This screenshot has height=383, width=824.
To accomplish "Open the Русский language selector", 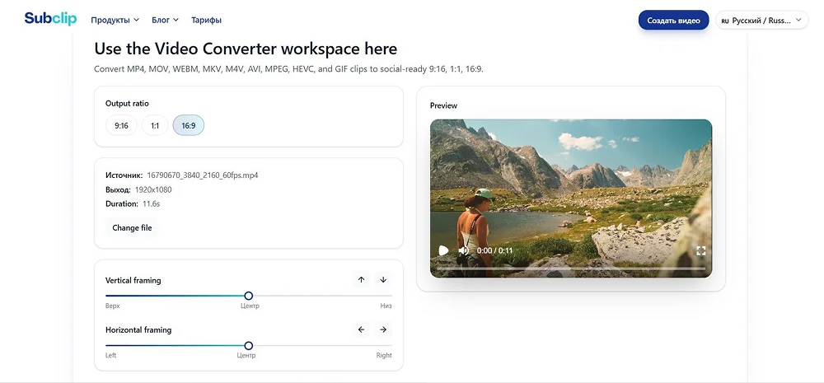I will (762, 20).
